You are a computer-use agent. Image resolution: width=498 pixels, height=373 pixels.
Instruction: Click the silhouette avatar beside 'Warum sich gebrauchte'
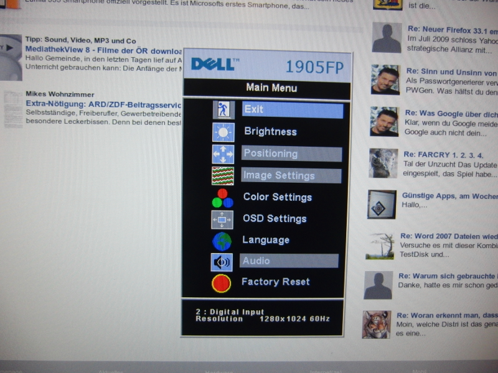[x=378, y=285]
